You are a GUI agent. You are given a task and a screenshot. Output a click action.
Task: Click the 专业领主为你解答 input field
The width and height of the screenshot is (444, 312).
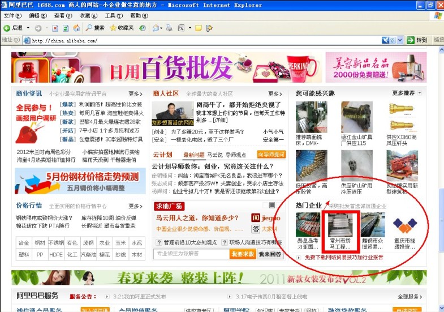tap(191, 254)
